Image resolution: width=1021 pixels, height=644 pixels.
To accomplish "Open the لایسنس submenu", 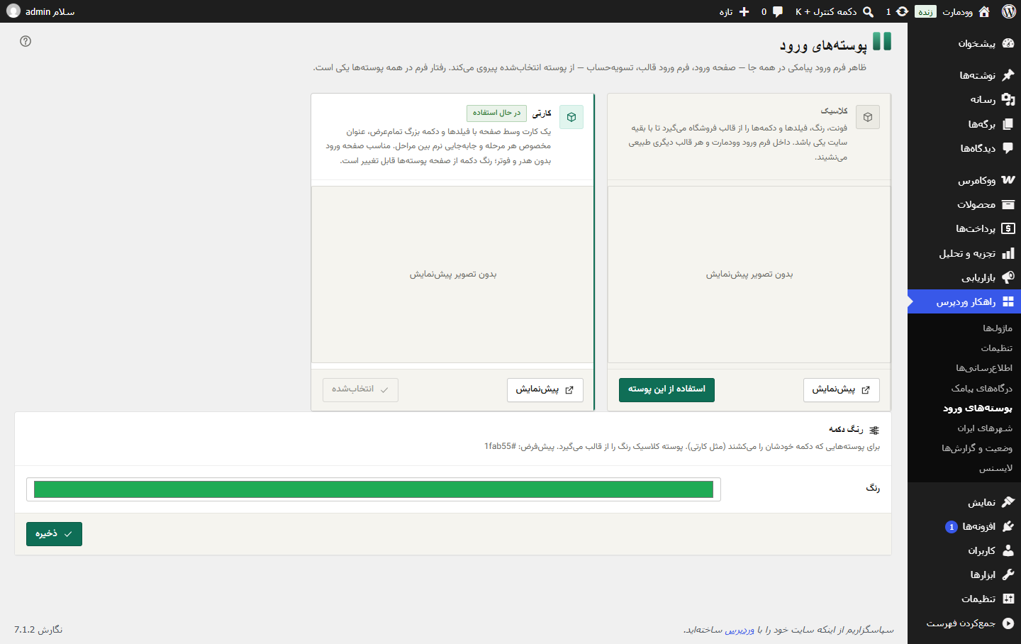I will coord(996,468).
